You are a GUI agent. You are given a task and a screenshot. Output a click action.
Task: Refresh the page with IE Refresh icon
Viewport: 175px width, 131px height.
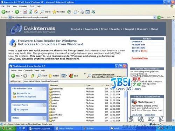30,12
